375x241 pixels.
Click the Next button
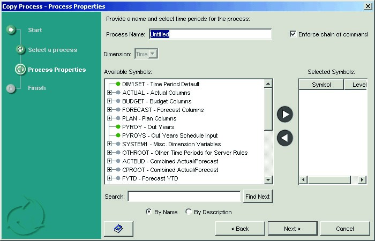click(292, 229)
